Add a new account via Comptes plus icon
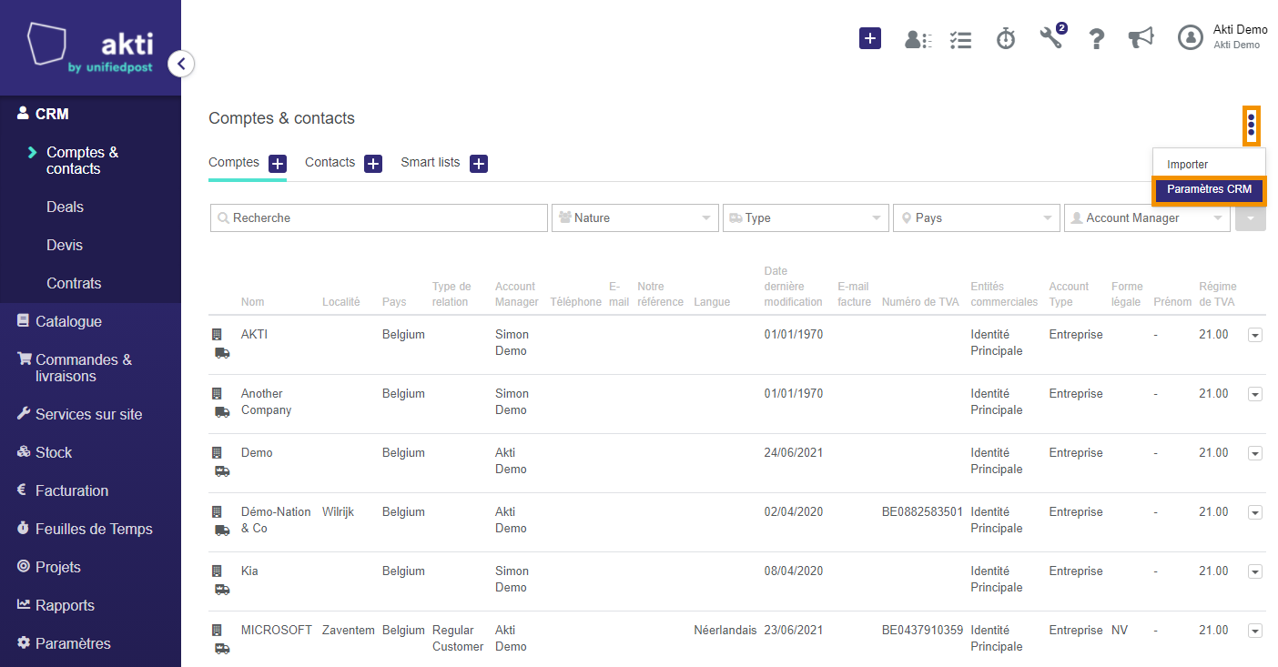Image resolution: width=1278 pixels, height=667 pixels. [278, 164]
